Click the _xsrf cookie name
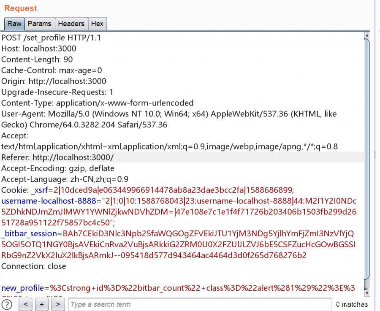This screenshot has width=380, height=311. (40, 190)
